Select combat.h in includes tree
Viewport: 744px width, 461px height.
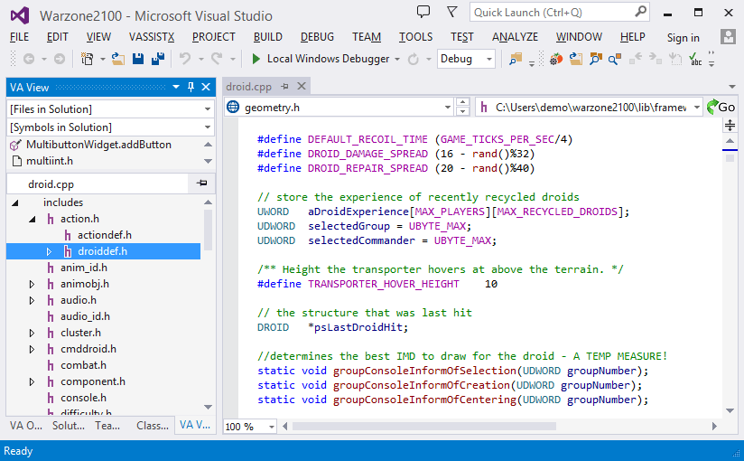coord(83,365)
